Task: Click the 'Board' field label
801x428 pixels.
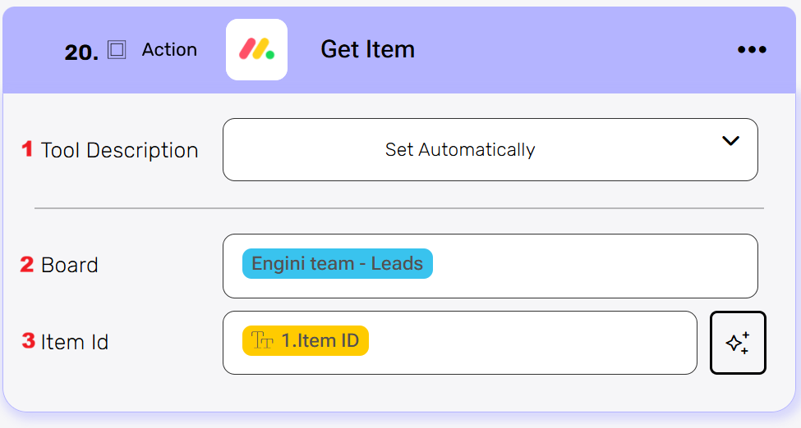Action: click(x=70, y=266)
